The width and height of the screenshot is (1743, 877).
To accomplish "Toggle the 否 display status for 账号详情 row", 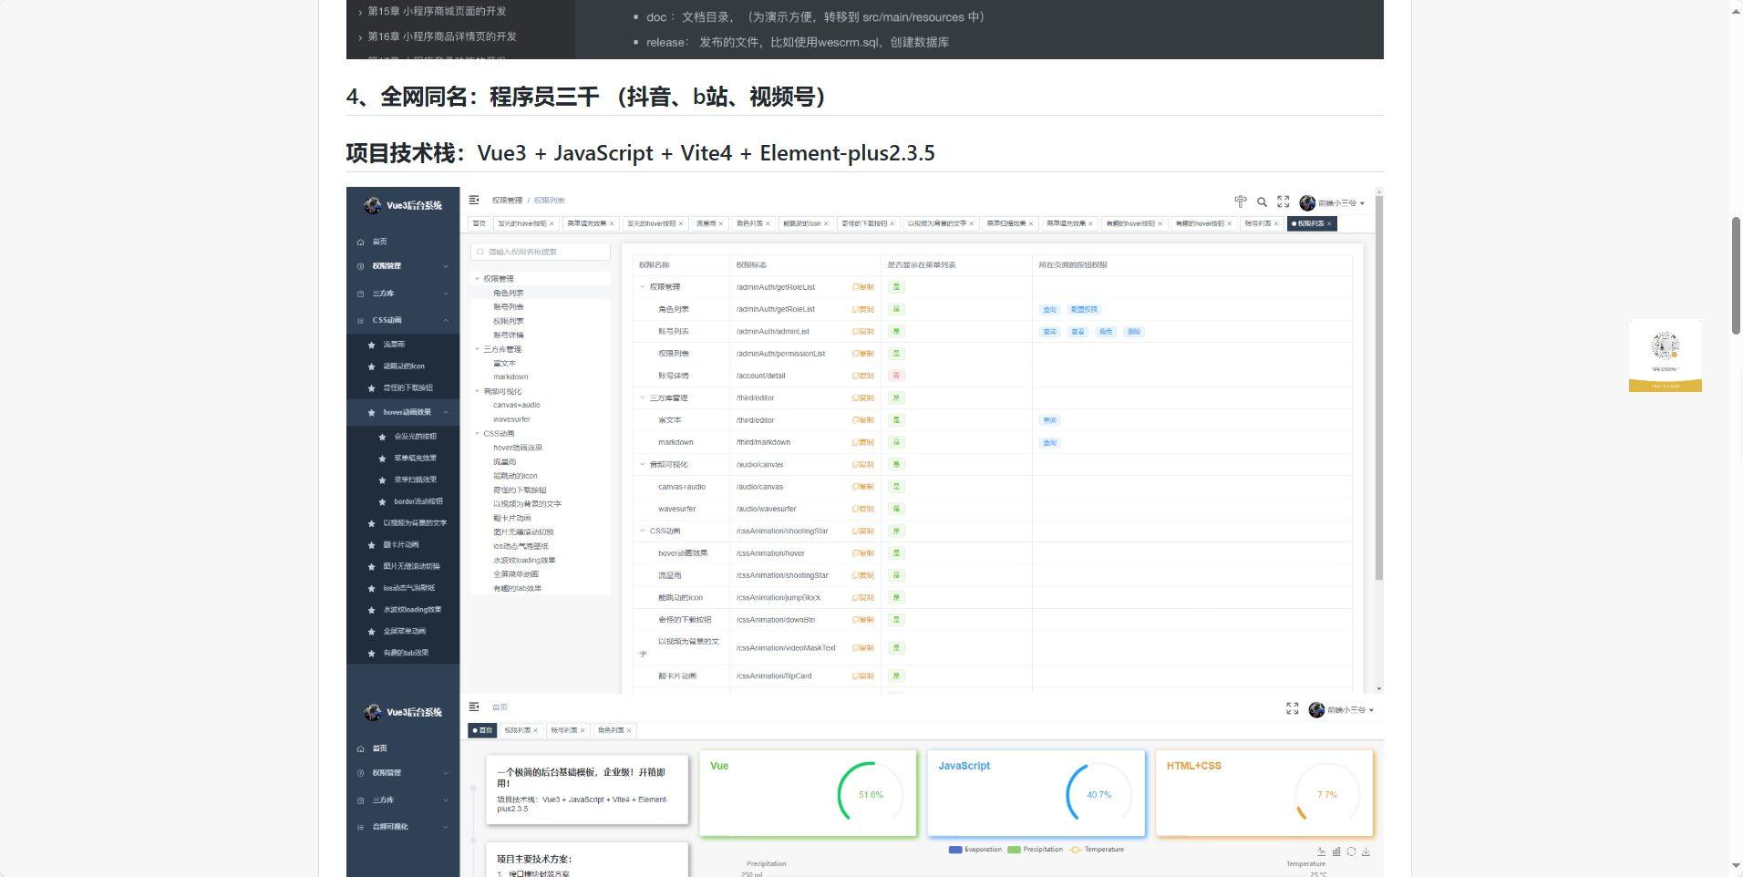I will pos(897,376).
